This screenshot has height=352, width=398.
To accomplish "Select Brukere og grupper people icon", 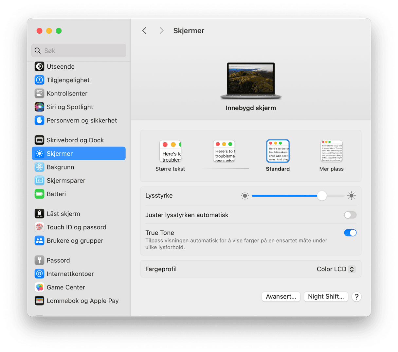I will (x=39, y=240).
